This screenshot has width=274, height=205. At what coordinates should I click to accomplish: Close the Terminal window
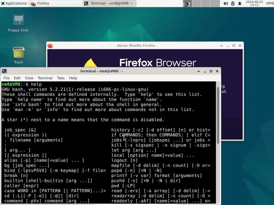217,71
